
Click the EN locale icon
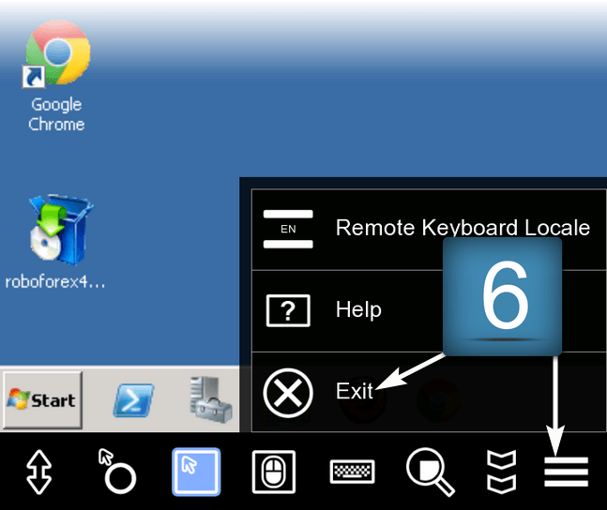(x=288, y=229)
